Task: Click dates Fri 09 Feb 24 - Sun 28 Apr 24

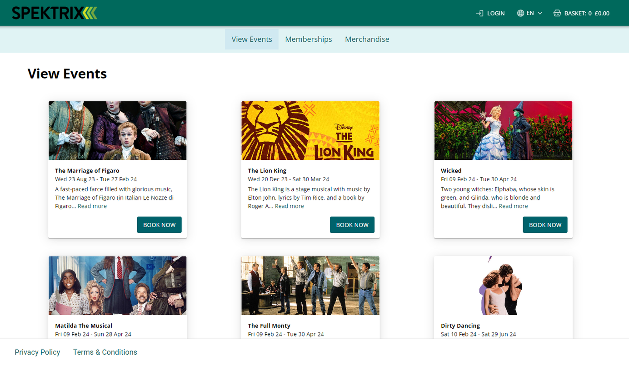Action: 93,334
